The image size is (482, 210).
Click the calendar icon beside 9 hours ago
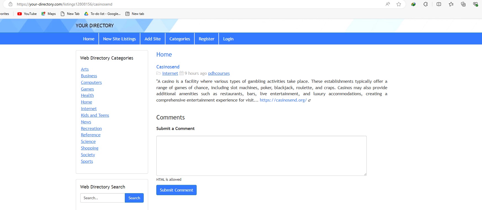[181, 73]
